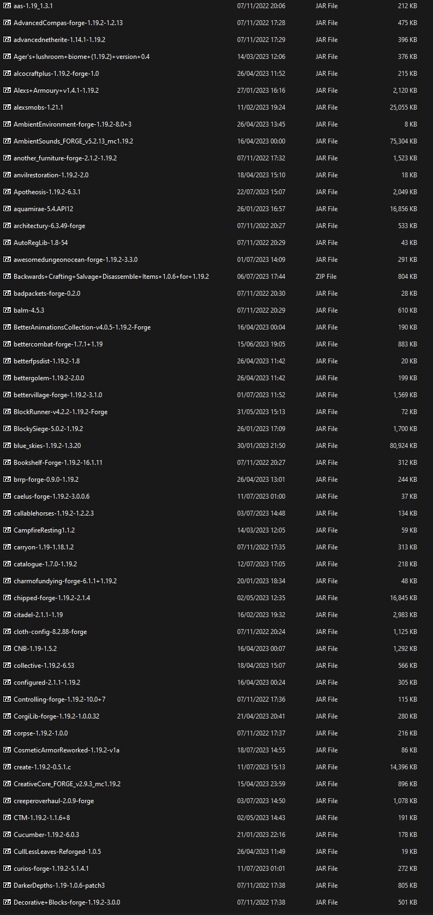Click the icon for blue_skies-1.19.2-1.3.20
The width and height of the screenshot is (433, 915).
(7, 445)
